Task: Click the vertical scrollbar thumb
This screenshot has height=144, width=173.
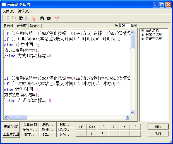Action: [x=132, y=42]
